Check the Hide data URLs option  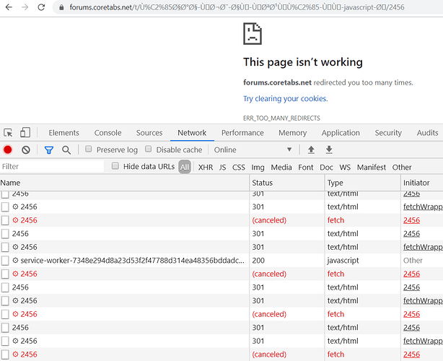tap(115, 166)
